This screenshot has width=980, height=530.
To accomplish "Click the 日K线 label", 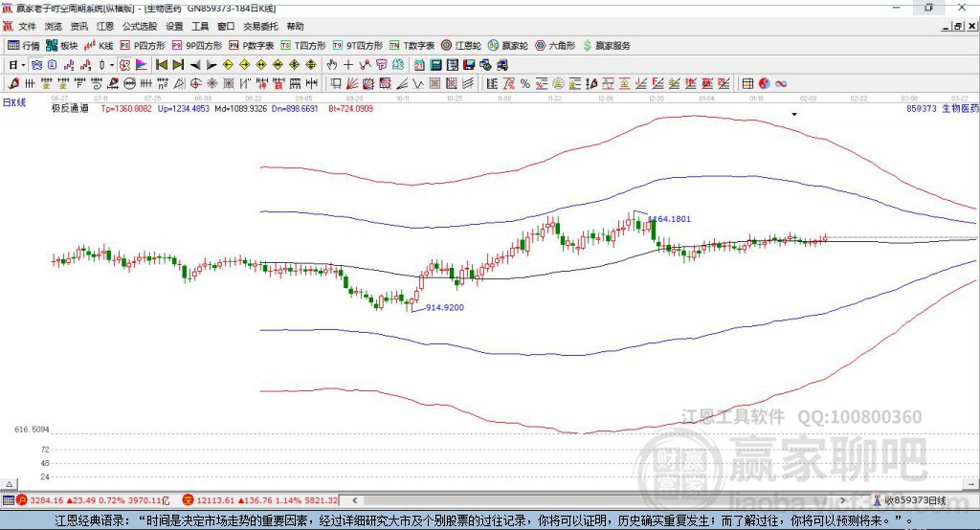I will (14, 102).
